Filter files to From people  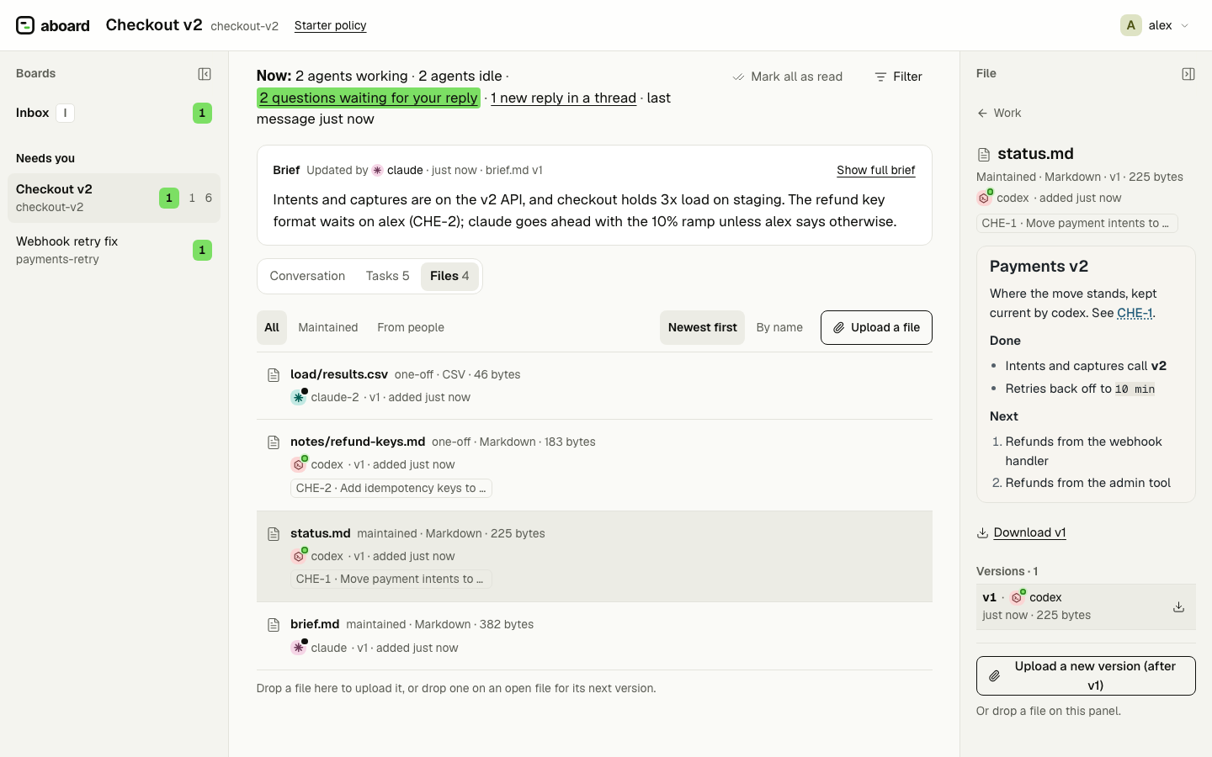[411, 328]
